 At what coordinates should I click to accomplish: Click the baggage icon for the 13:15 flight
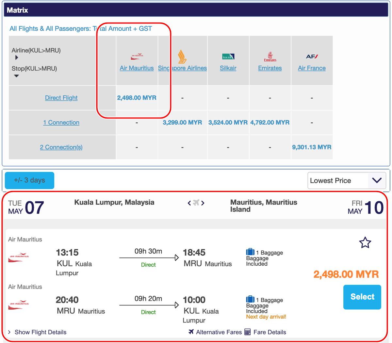point(250,252)
